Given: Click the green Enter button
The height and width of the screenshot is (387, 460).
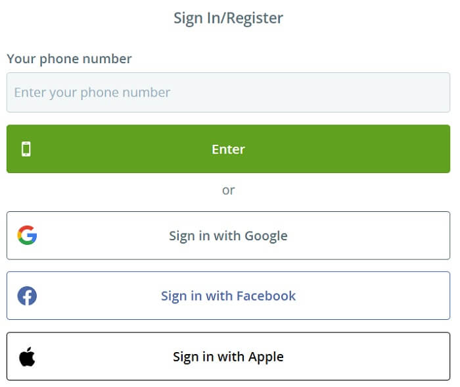Looking at the screenshot, I should pyautogui.click(x=228, y=149).
